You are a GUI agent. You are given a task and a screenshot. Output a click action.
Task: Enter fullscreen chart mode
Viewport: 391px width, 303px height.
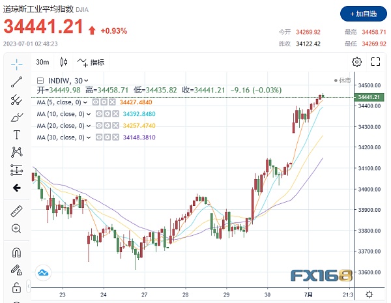375,62
